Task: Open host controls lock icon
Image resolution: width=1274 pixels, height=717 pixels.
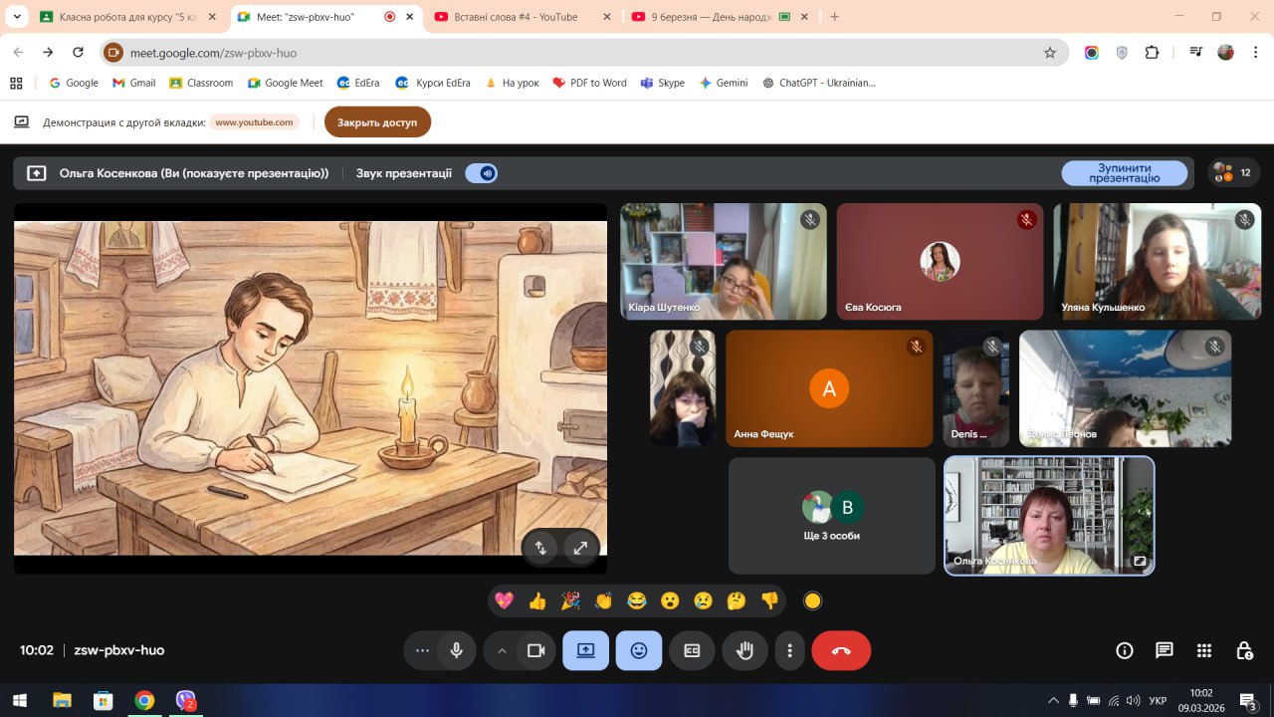Action: (x=1244, y=650)
